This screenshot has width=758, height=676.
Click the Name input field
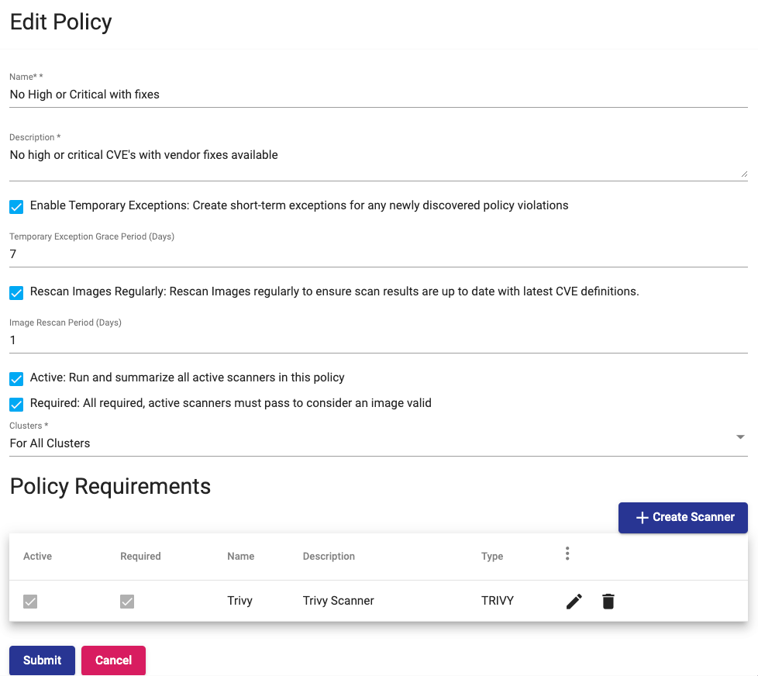point(378,95)
